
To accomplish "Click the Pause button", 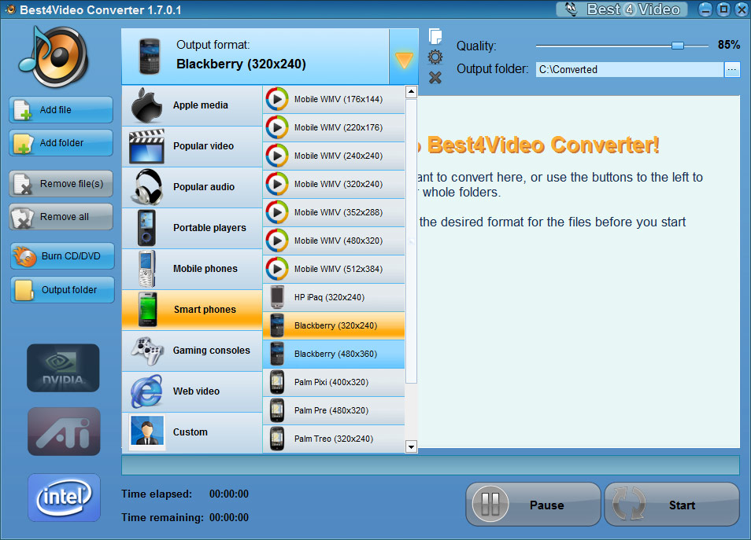I will pos(533,505).
